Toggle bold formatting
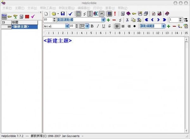The image size is (190, 139). click(92, 26)
